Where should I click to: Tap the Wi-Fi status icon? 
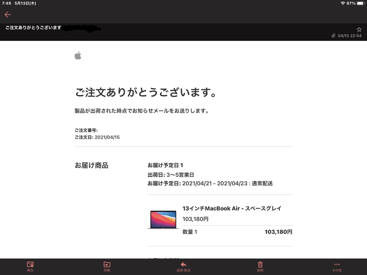(343, 3)
